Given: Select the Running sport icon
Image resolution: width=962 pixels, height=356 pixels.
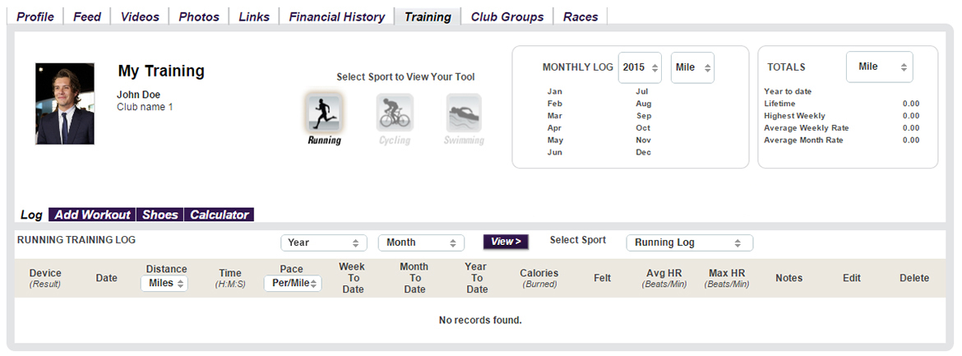Looking at the screenshot, I should coord(324,113).
